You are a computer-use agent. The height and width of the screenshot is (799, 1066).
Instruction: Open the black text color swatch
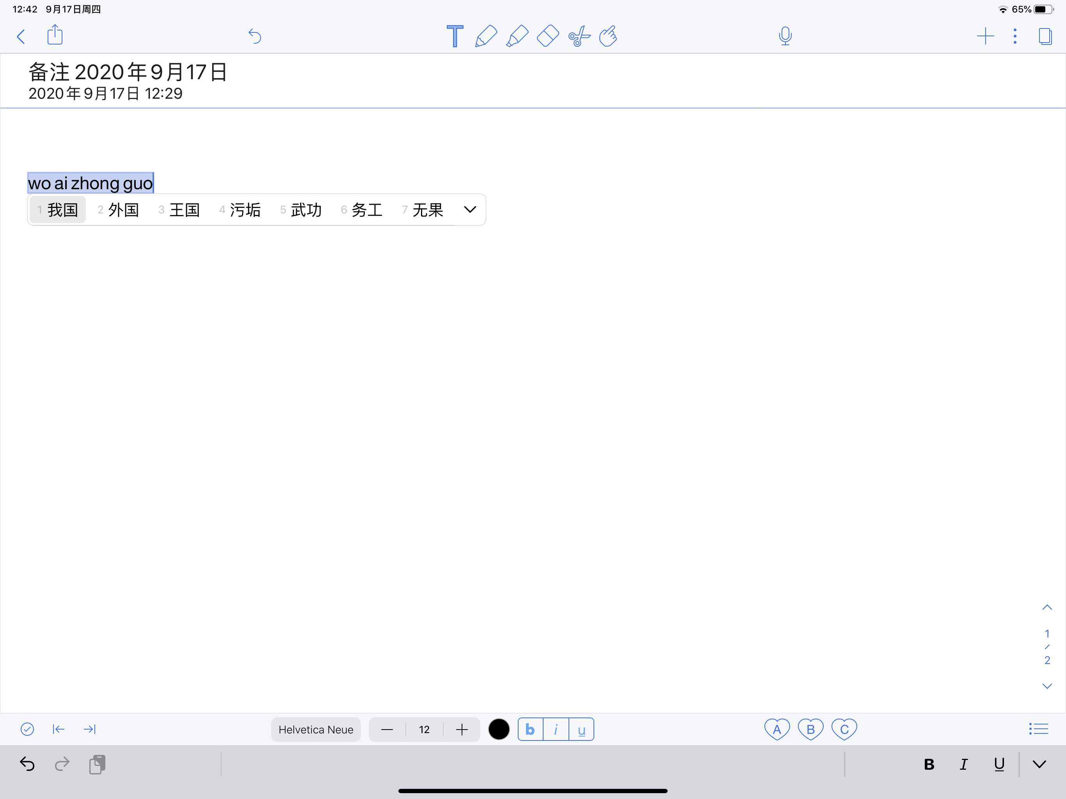point(499,729)
